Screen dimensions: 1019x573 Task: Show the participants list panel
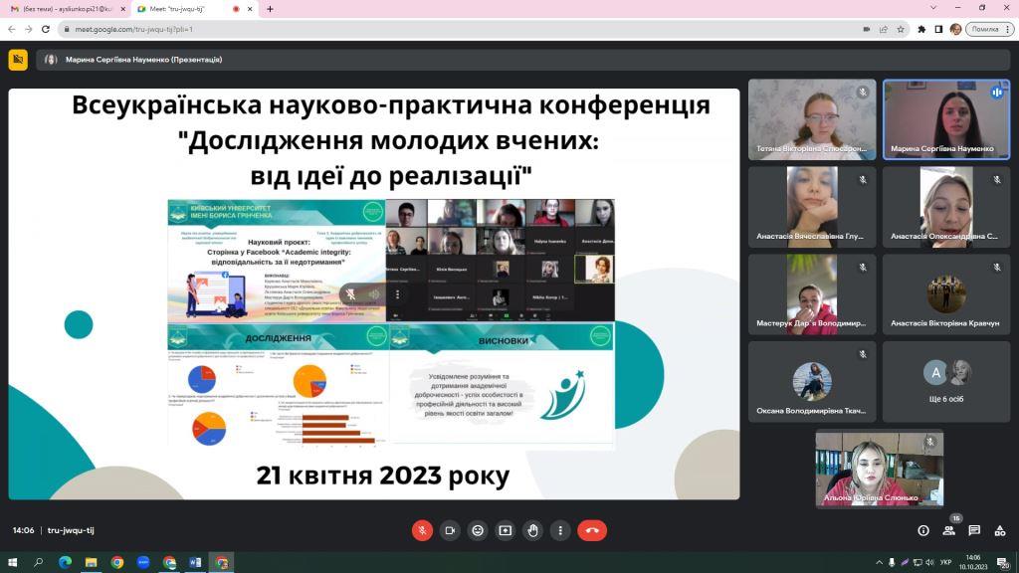(949, 530)
